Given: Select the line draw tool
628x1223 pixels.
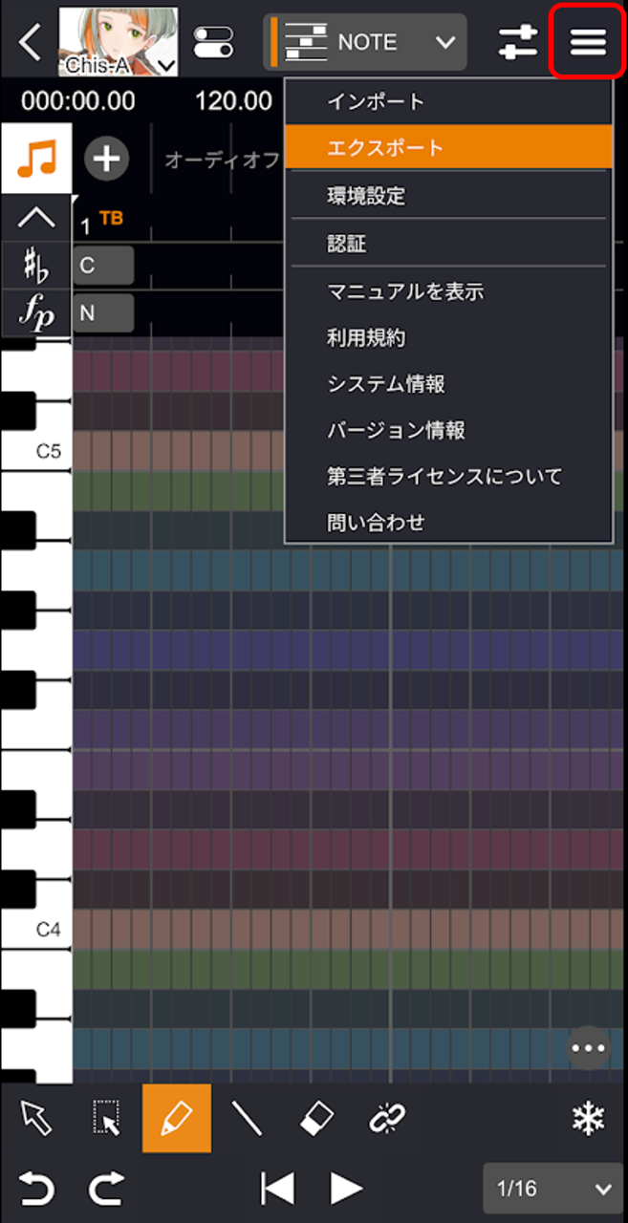Looking at the screenshot, I should 247,1118.
